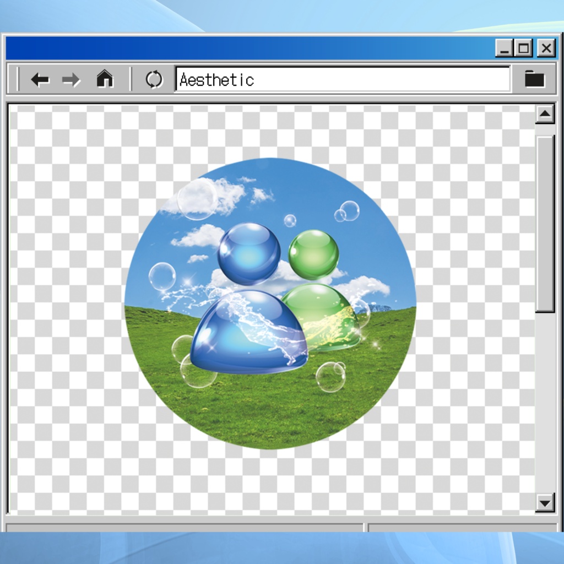Click the vertical scrollbar thumb
Image resolution: width=564 pixels, height=564 pixels.
[545, 224]
